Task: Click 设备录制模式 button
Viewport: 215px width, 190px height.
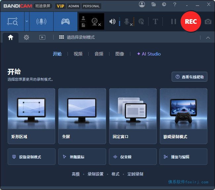Action: coord(31,157)
